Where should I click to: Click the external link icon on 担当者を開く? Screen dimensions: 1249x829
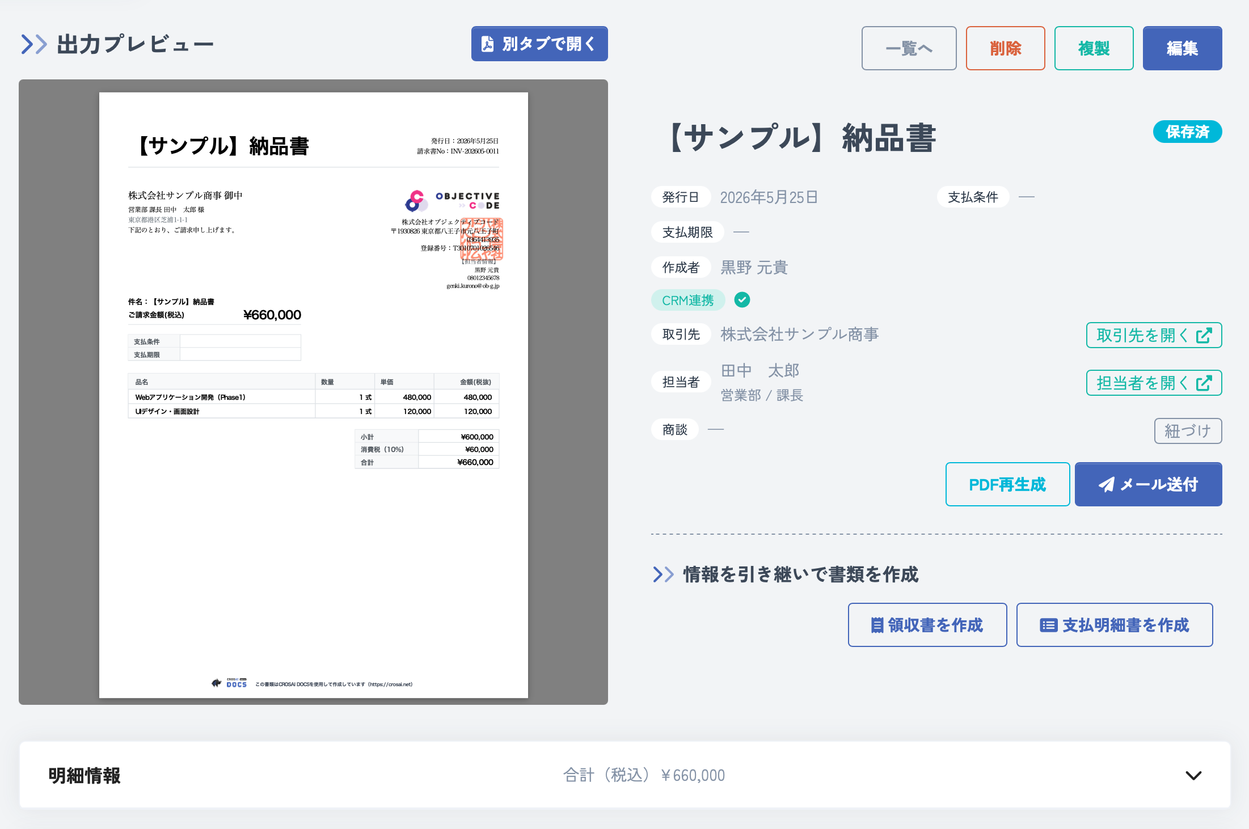[1204, 383]
